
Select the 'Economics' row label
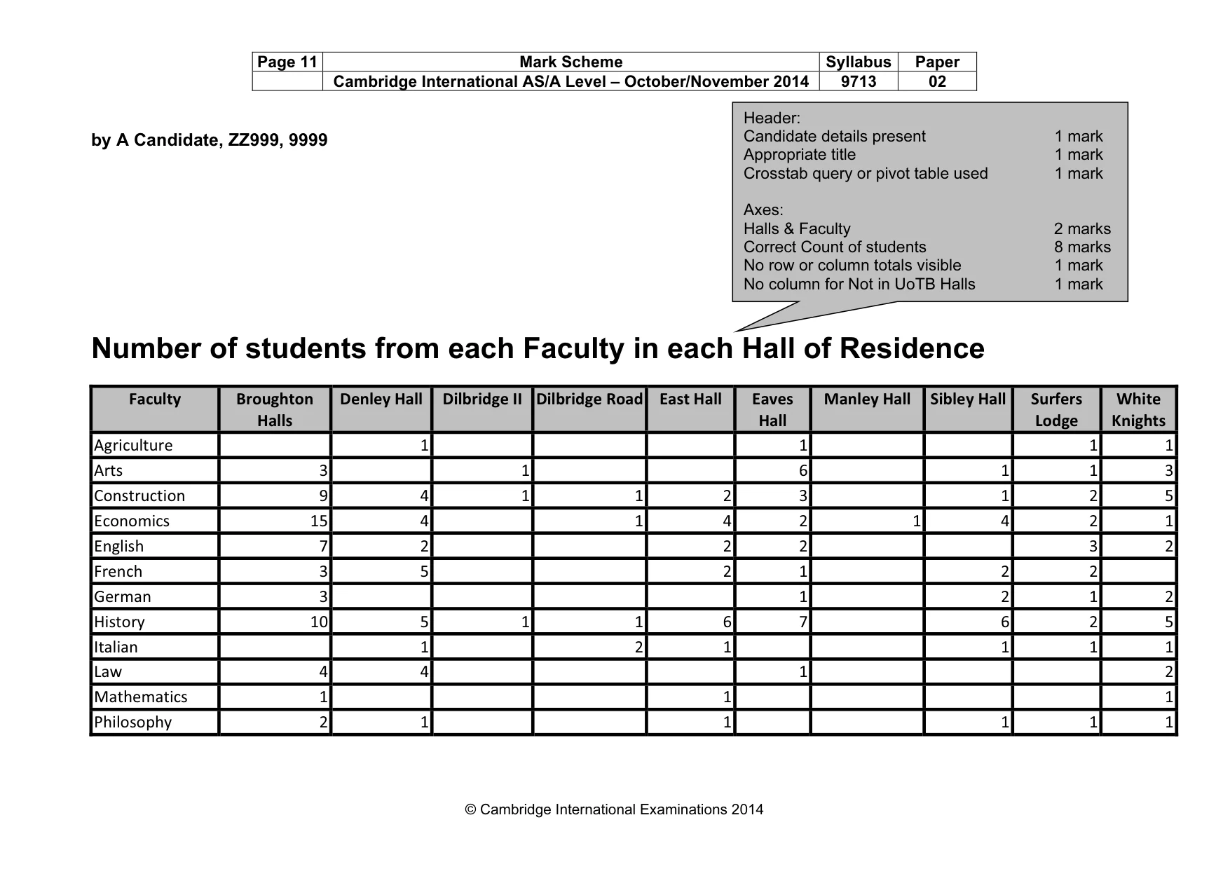point(132,521)
